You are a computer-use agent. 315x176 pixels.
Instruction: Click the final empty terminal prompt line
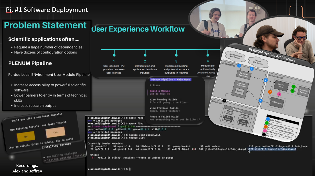point(109,169)
